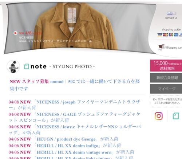Viewport: 182px width, 159px height.
Task: Open NICENESS joseph ファイヤーマンデニムトラウザー link
Action: click(74, 105)
